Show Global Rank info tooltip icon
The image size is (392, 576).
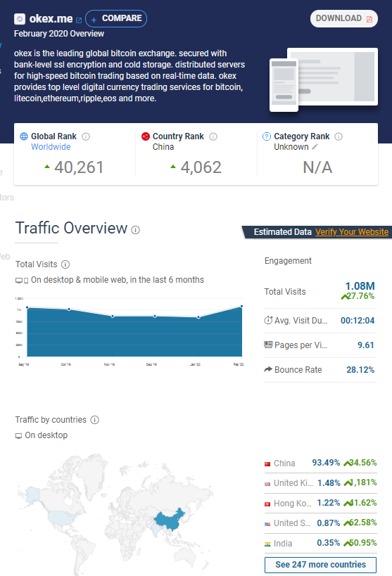point(86,136)
